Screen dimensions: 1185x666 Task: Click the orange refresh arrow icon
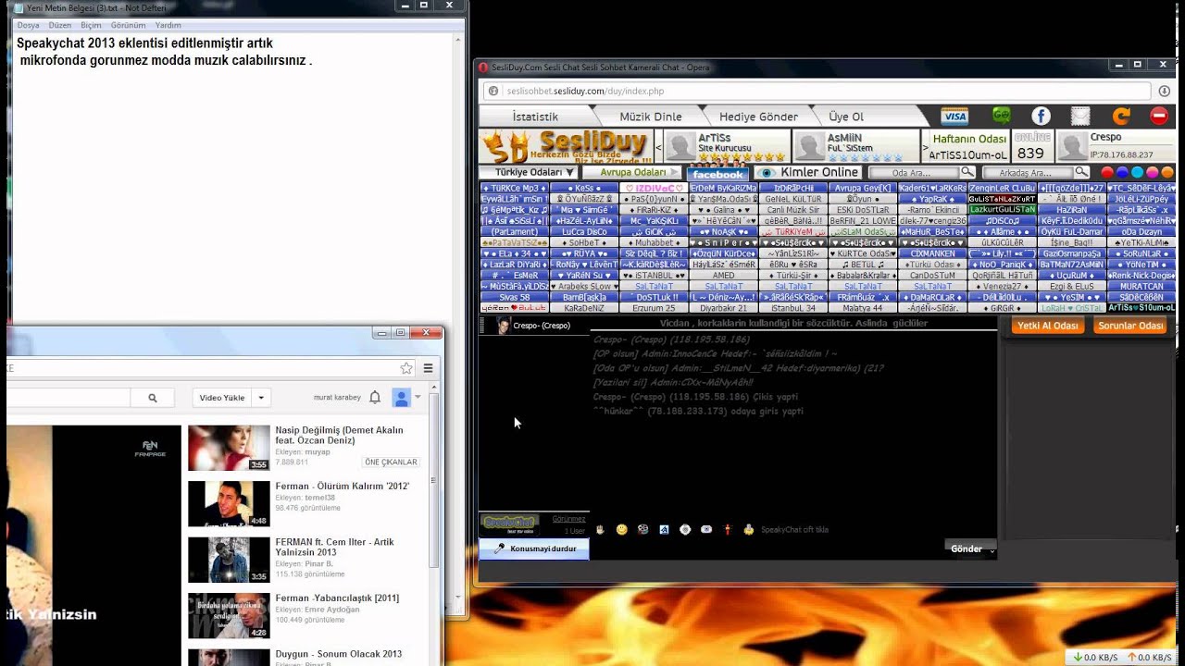[1121, 116]
